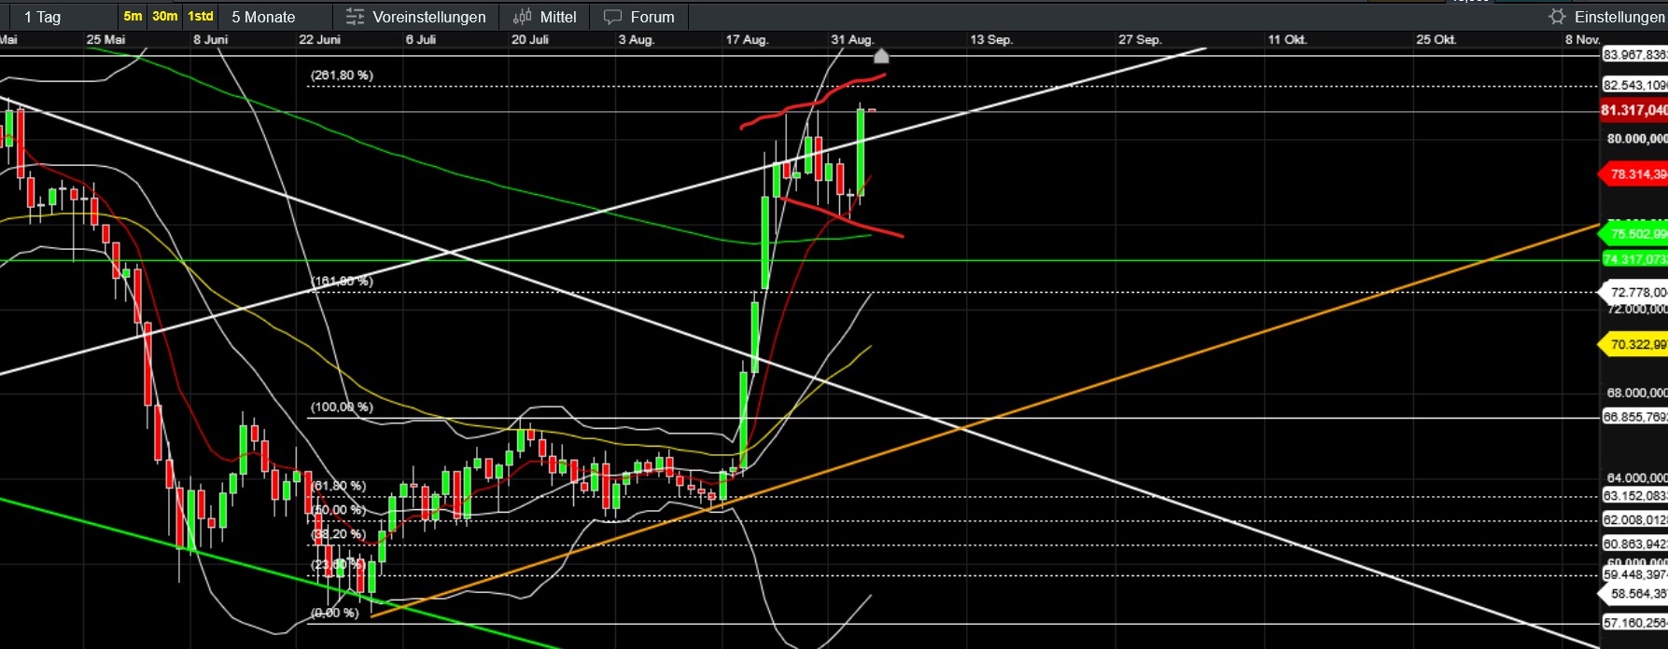Click the 27 Sep. date on time axis
The image size is (1668, 649).
tap(1141, 39)
